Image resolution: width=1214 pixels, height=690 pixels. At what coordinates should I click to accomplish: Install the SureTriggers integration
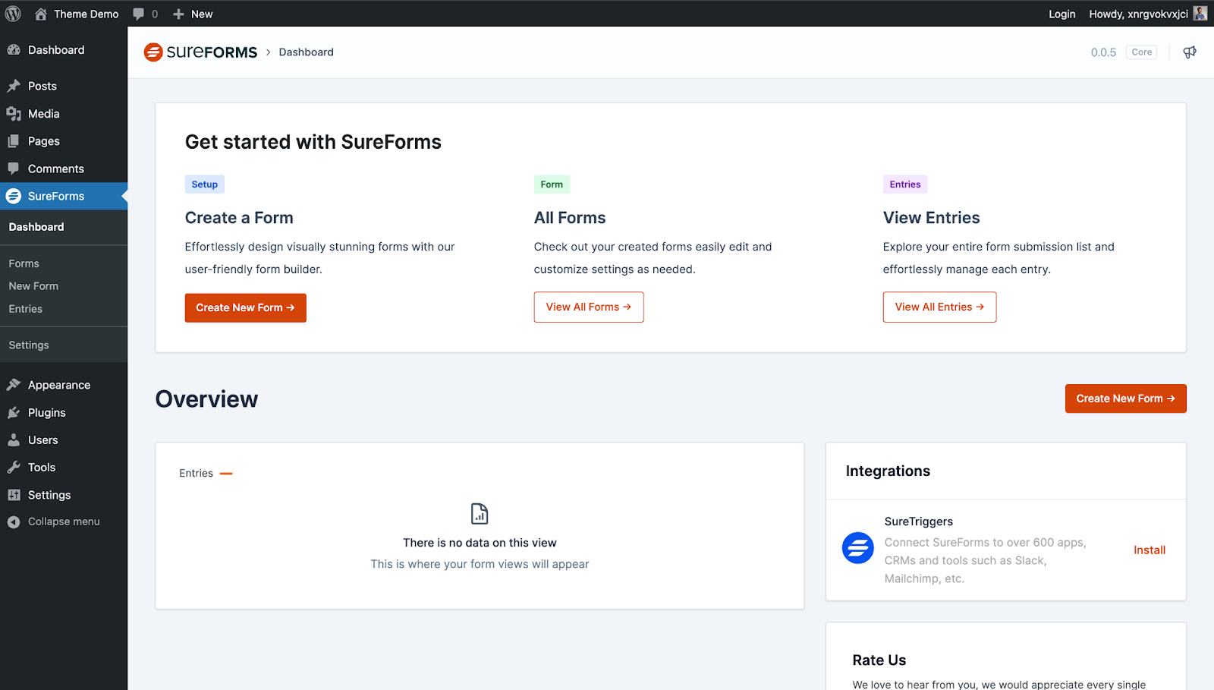(x=1149, y=550)
